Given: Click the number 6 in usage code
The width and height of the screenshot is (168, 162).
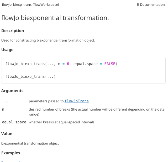Looking at the screenshot, I should 68,64.
